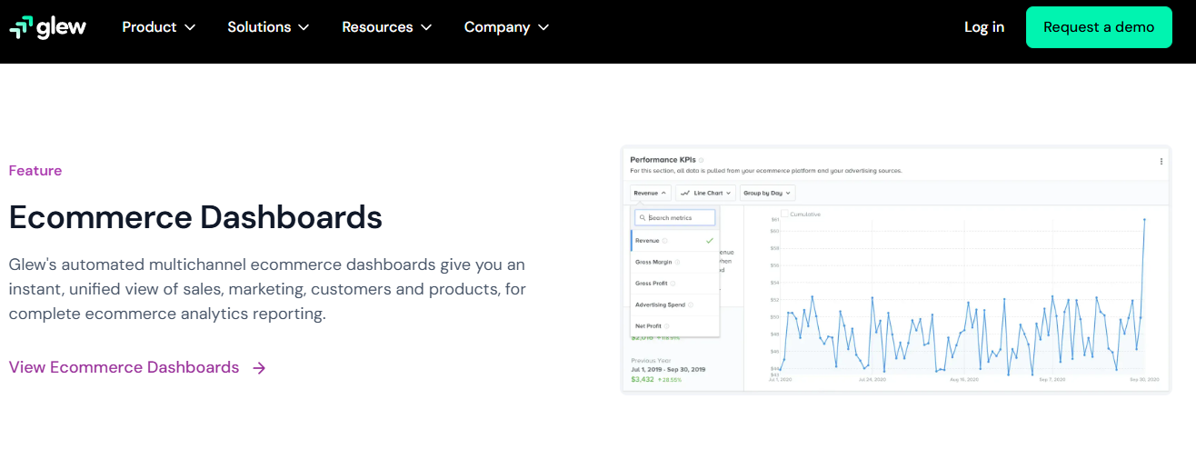The height and width of the screenshot is (469, 1196).
Task: Click the info icon beside Net Profit
Action: coord(666,325)
